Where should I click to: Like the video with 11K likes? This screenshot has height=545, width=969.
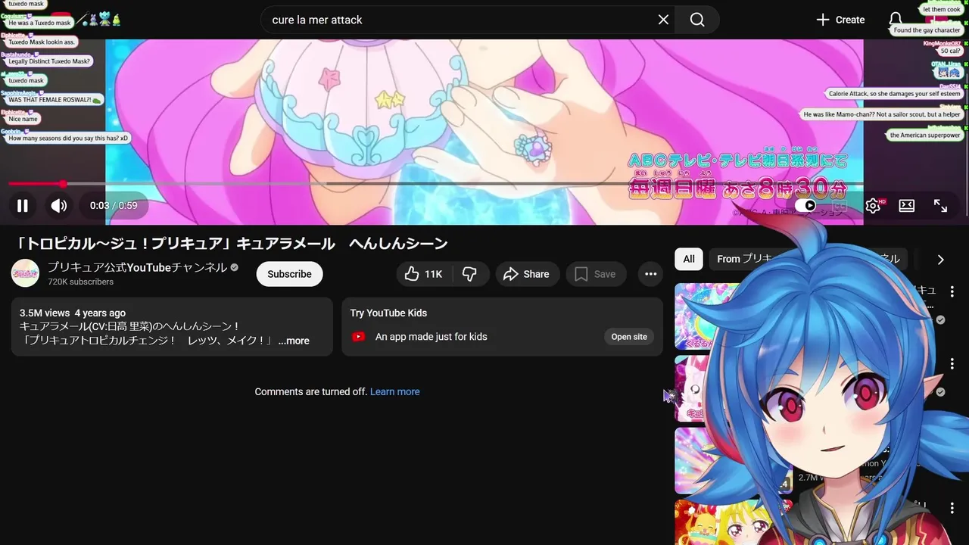(423, 274)
